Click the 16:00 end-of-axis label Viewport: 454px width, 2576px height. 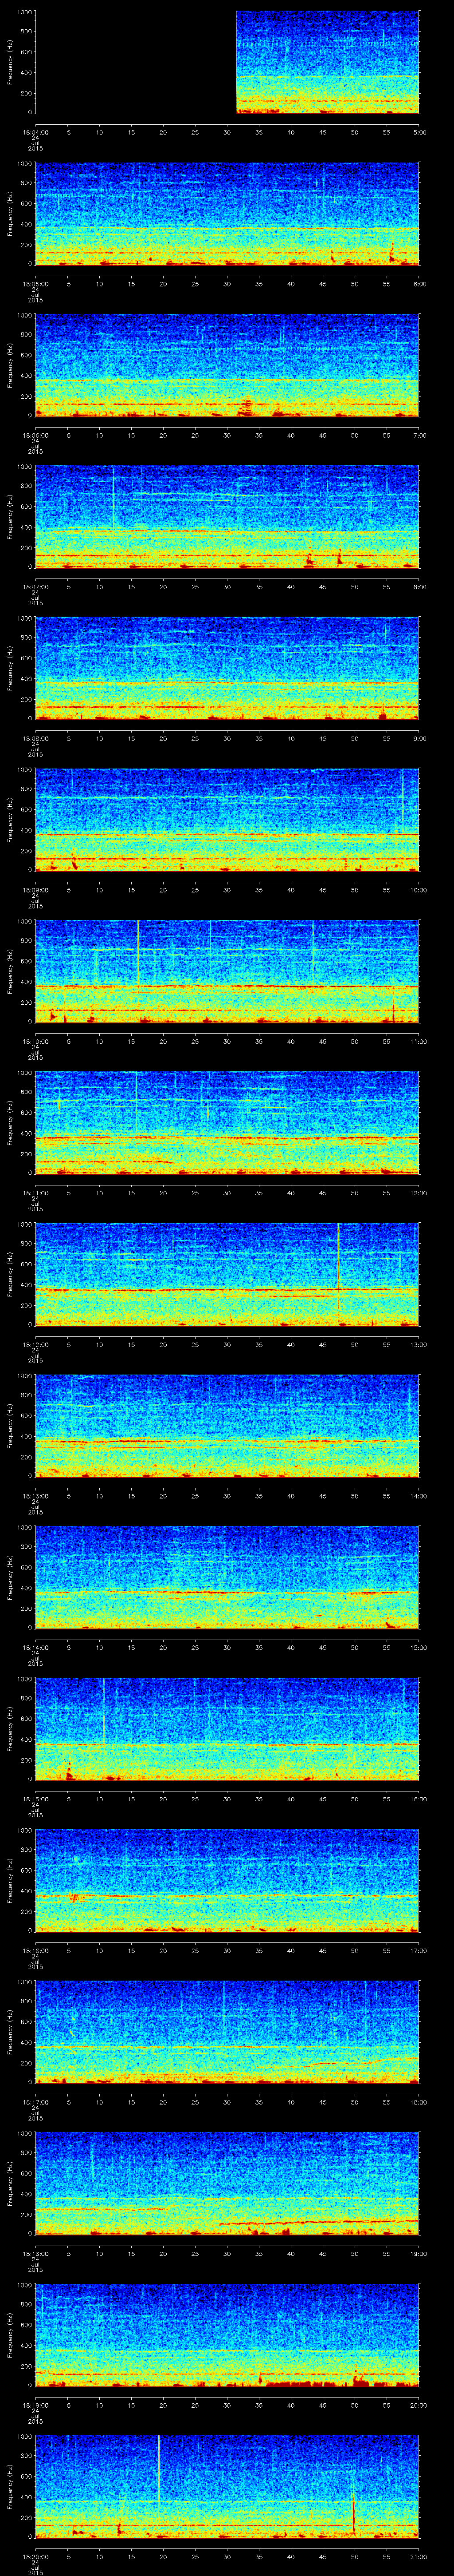(418, 1799)
